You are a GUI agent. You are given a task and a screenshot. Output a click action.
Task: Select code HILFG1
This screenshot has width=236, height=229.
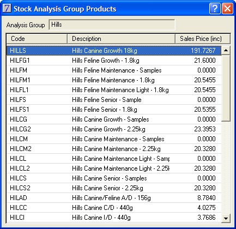(20, 61)
